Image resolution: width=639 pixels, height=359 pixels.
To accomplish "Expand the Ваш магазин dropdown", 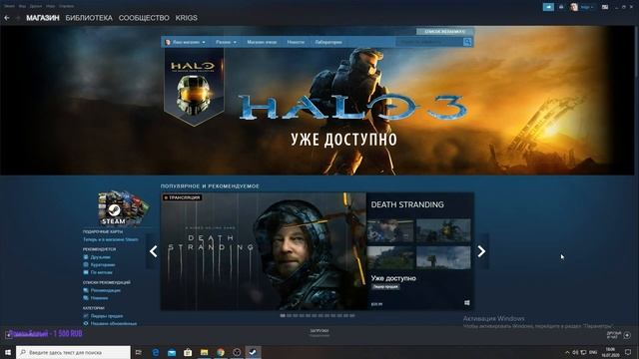I will click(186, 42).
